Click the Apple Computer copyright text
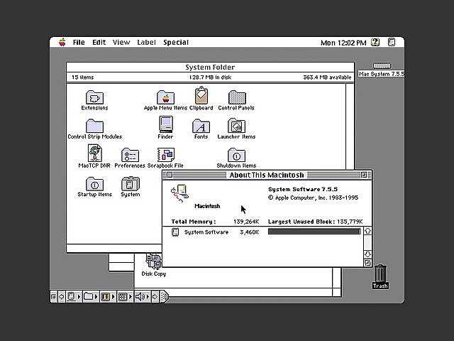 tap(313, 197)
